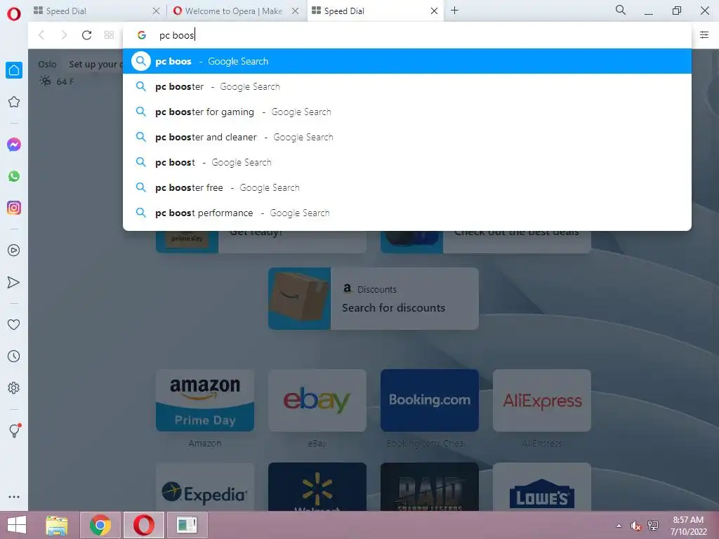This screenshot has height=539, width=719.
Task: Choose 'pc boost performance' suggestion
Action: [407, 213]
